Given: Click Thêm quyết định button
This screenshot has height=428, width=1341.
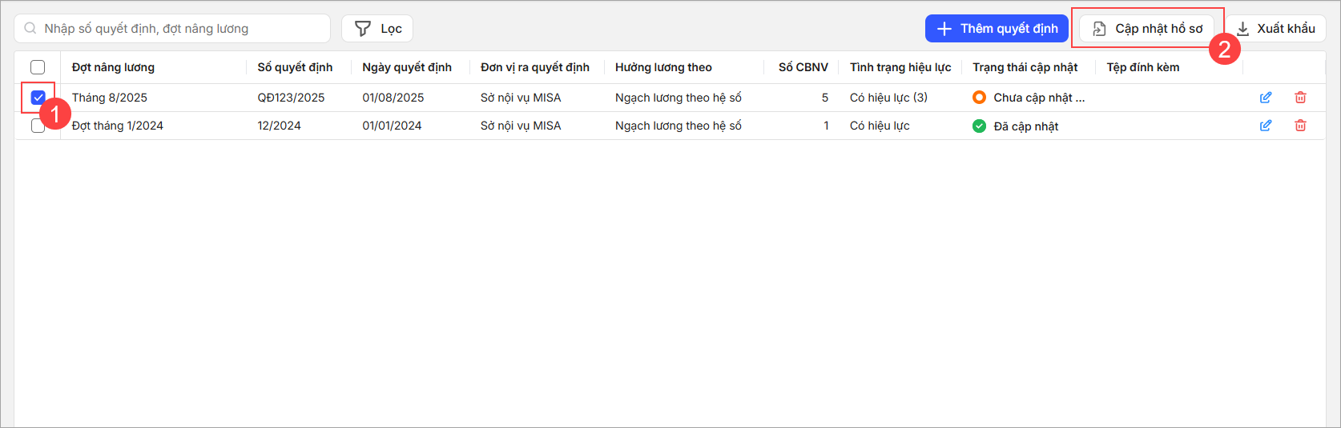Looking at the screenshot, I should point(997,29).
